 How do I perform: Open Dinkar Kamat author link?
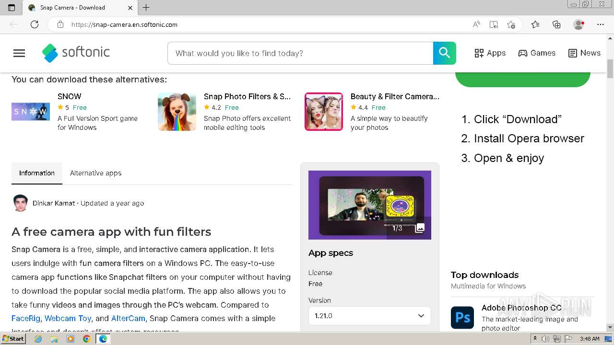(x=54, y=203)
